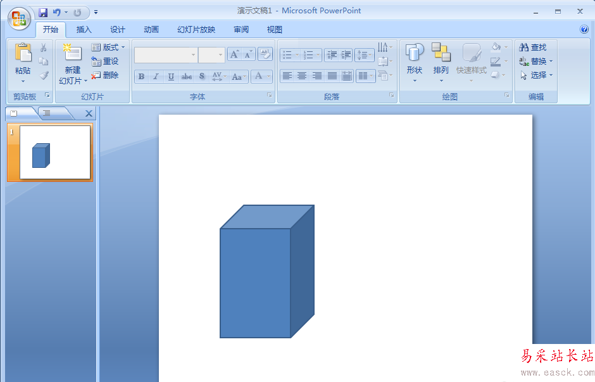The height and width of the screenshot is (382, 595).
Task: Open line spacing options
Action: (365, 56)
